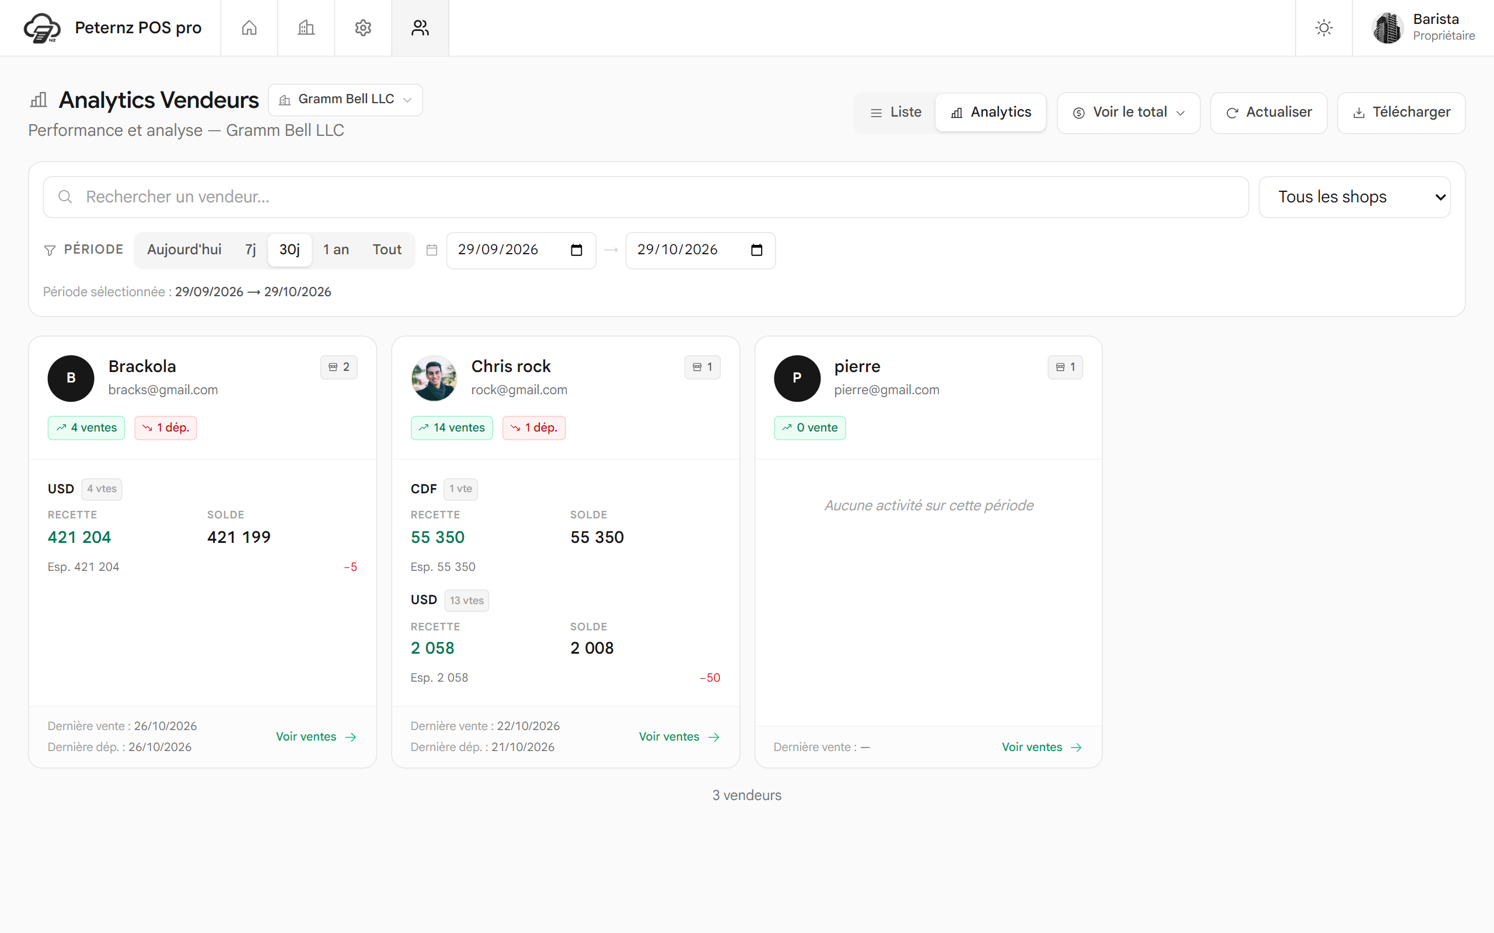
Task: Click the search magnifier icon
Action: point(65,197)
